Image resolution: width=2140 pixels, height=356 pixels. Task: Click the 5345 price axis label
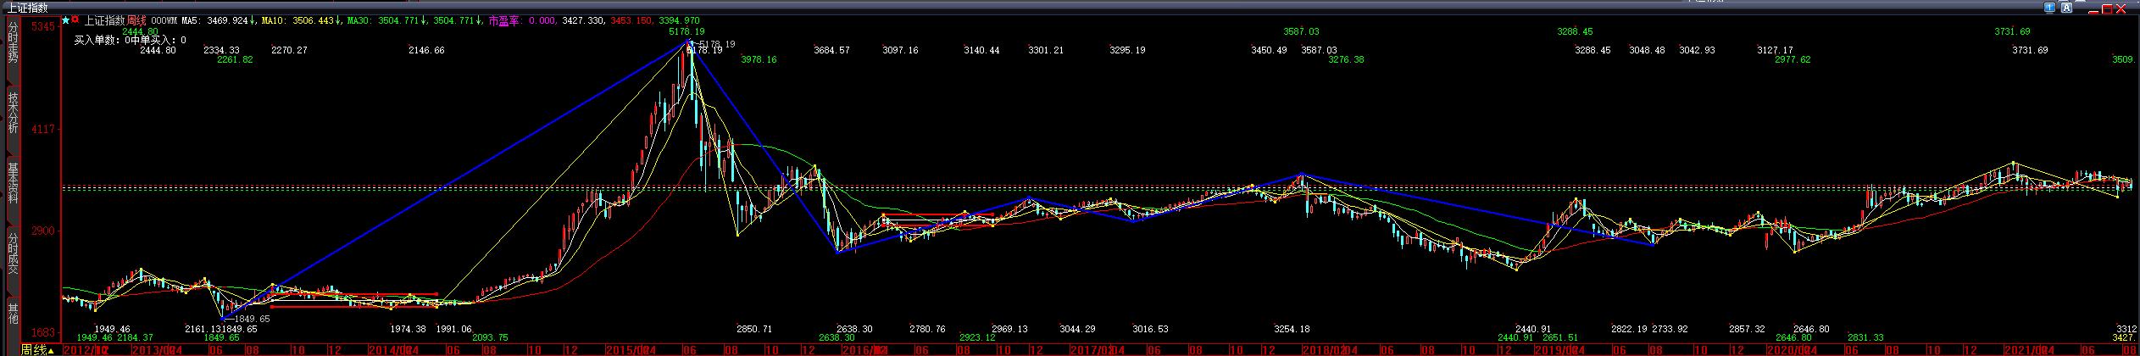click(42, 27)
